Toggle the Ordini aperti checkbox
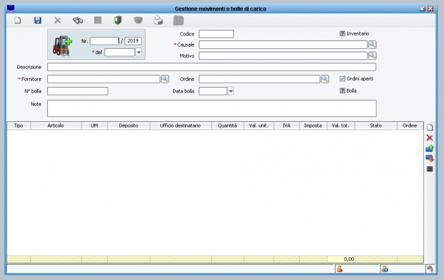The height and width of the screenshot is (280, 444). (342, 79)
